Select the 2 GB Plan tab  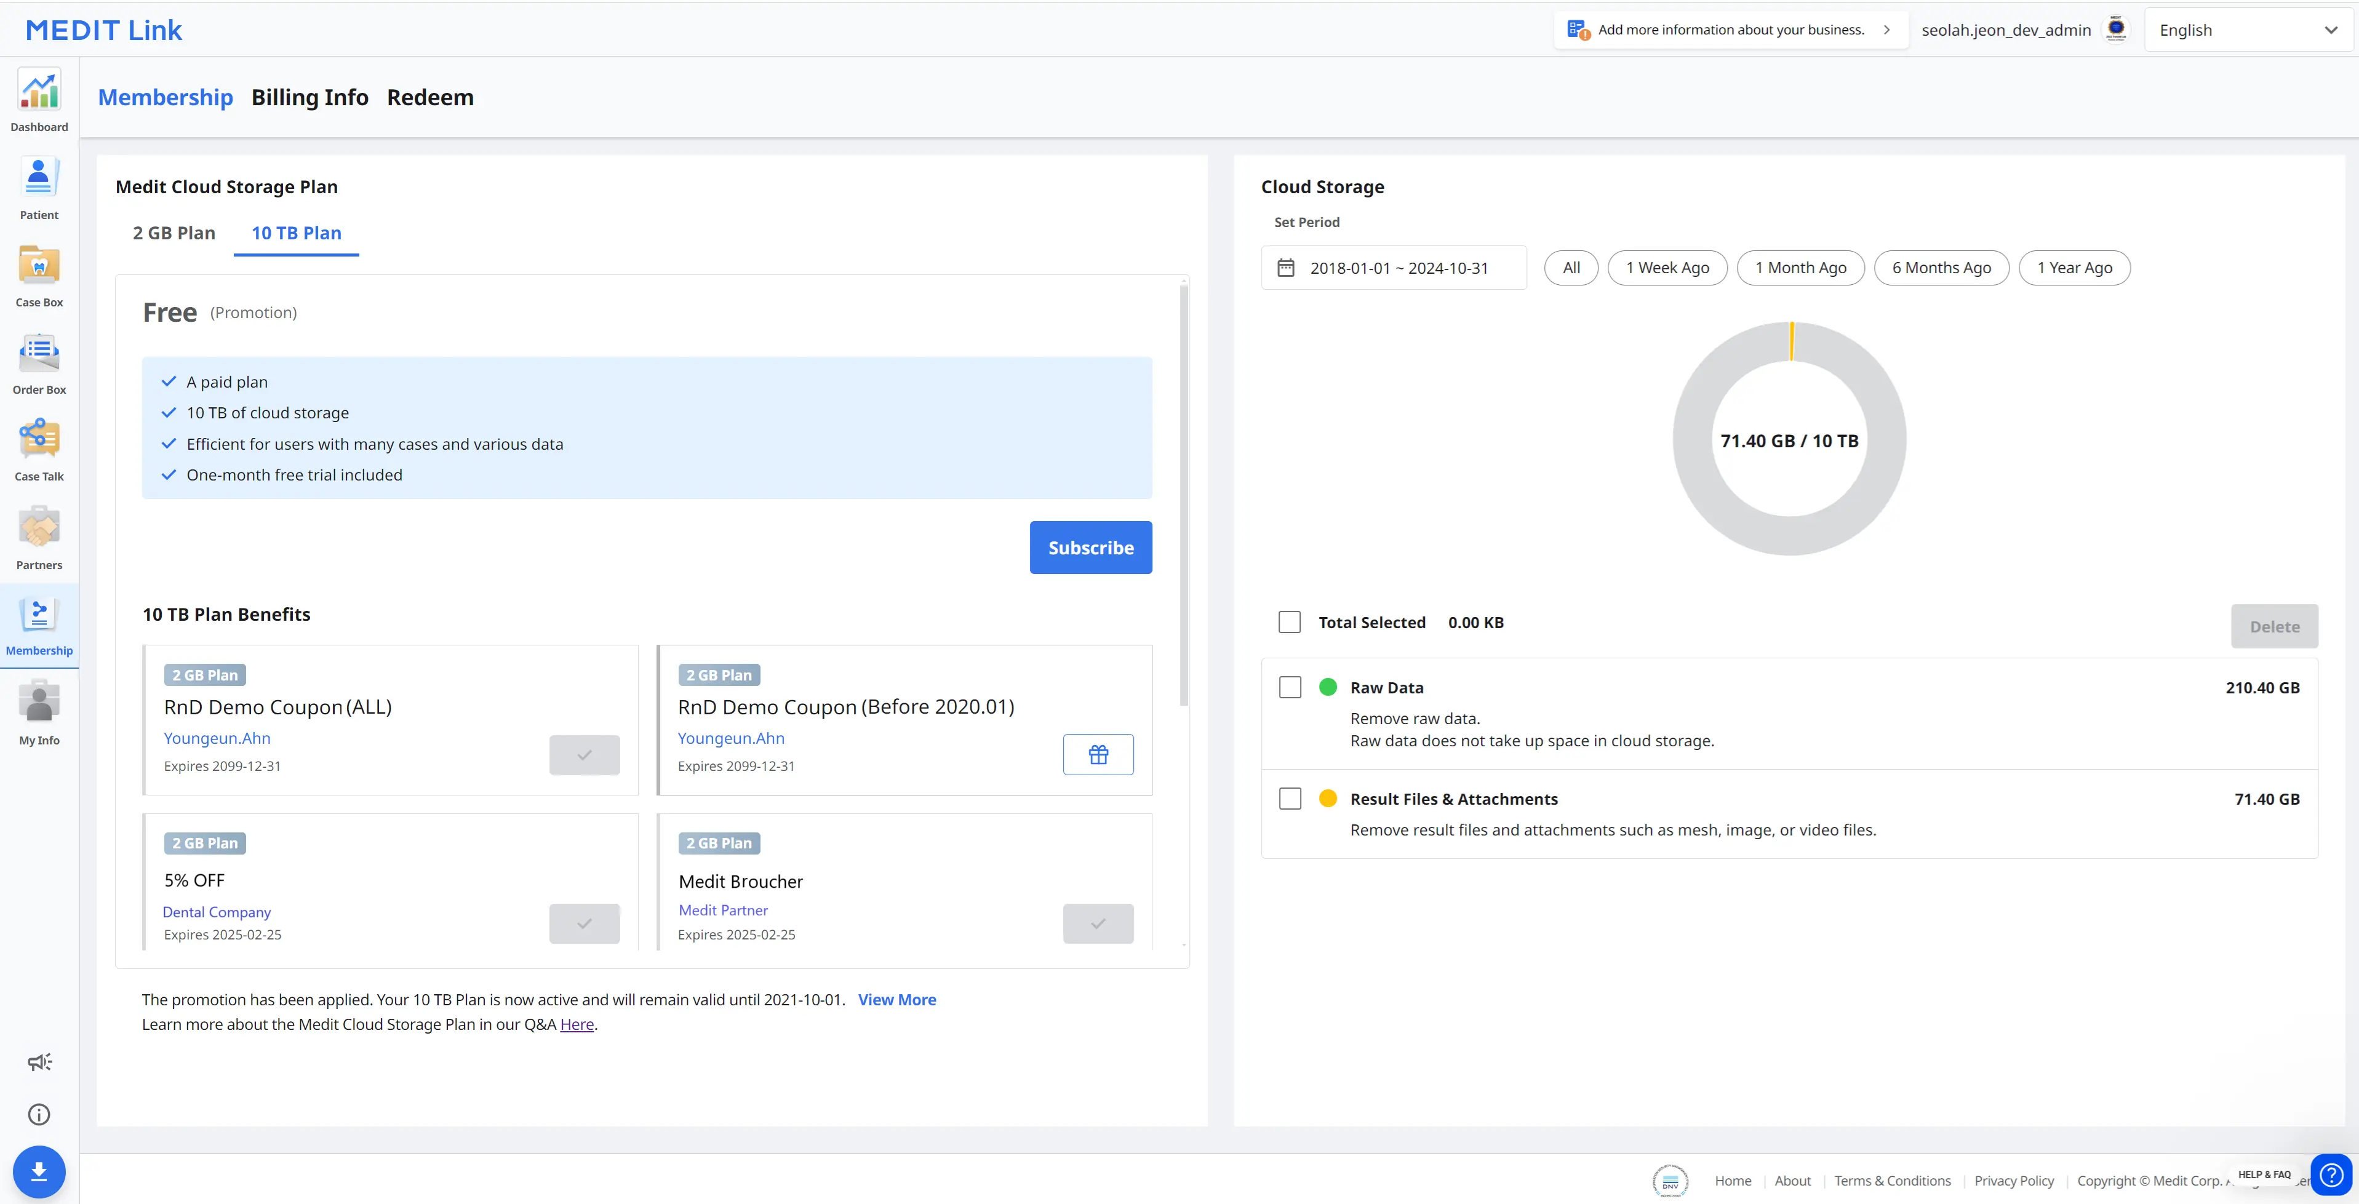[174, 233]
